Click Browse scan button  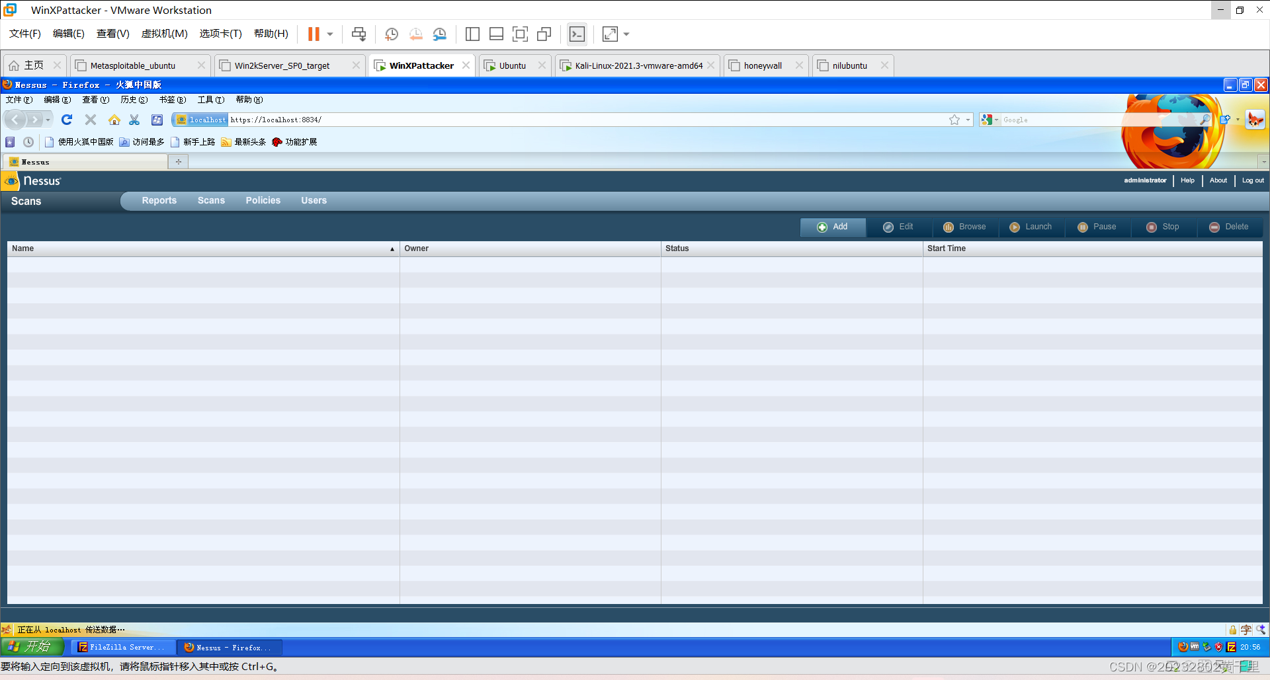click(x=965, y=227)
